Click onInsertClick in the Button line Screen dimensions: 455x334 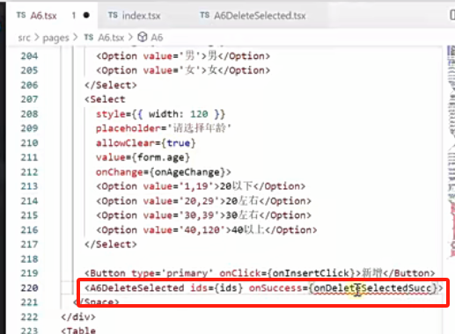click(312, 273)
